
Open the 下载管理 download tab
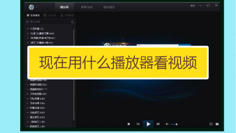point(67,15)
